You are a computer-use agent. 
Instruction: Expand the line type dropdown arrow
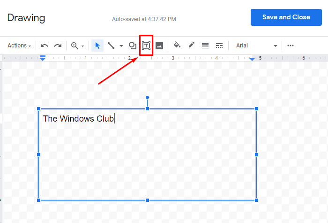pos(121,46)
